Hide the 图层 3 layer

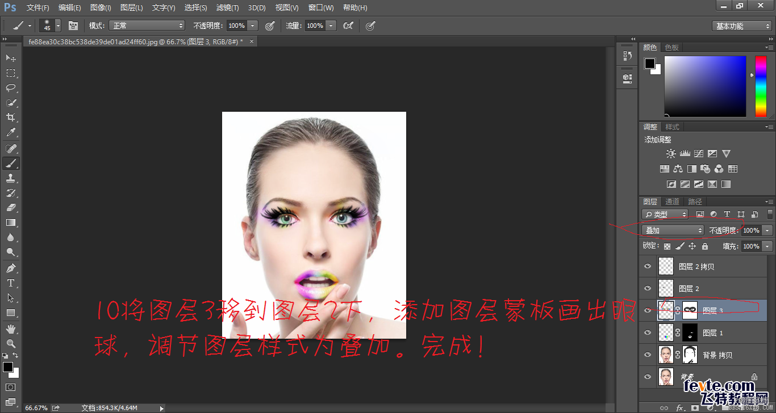pyautogui.click(x=648, y=310)
